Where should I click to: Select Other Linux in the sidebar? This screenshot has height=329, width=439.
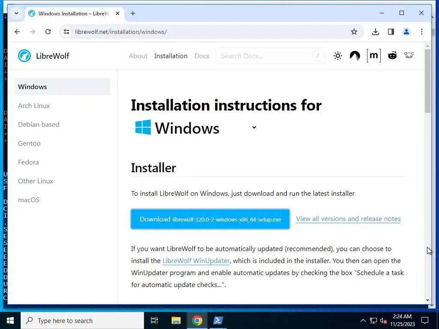click(36, 181)
